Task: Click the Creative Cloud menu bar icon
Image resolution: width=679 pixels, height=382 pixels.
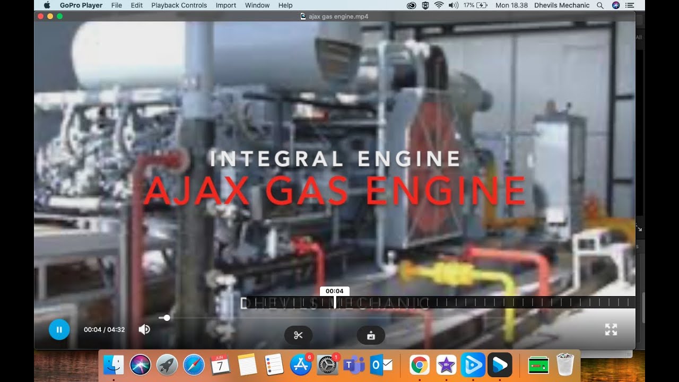Action: (x=412, y=5)
